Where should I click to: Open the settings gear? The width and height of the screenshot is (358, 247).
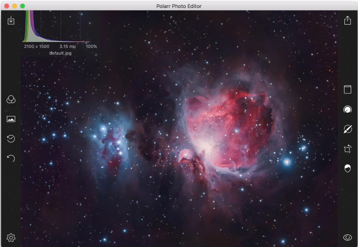click(x=11, y=237)
